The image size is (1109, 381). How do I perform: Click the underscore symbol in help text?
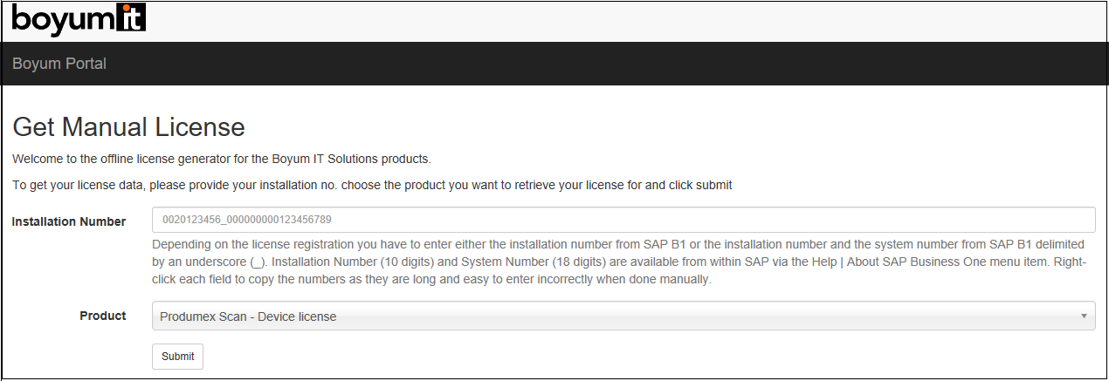256,262
